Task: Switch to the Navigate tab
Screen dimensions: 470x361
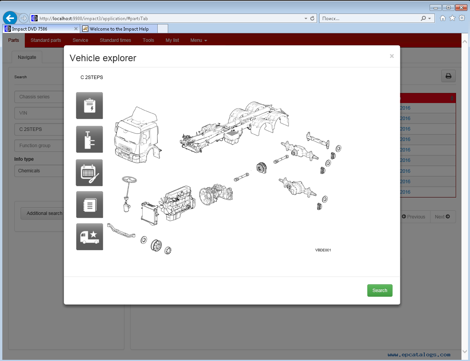Action: point(27,57)
